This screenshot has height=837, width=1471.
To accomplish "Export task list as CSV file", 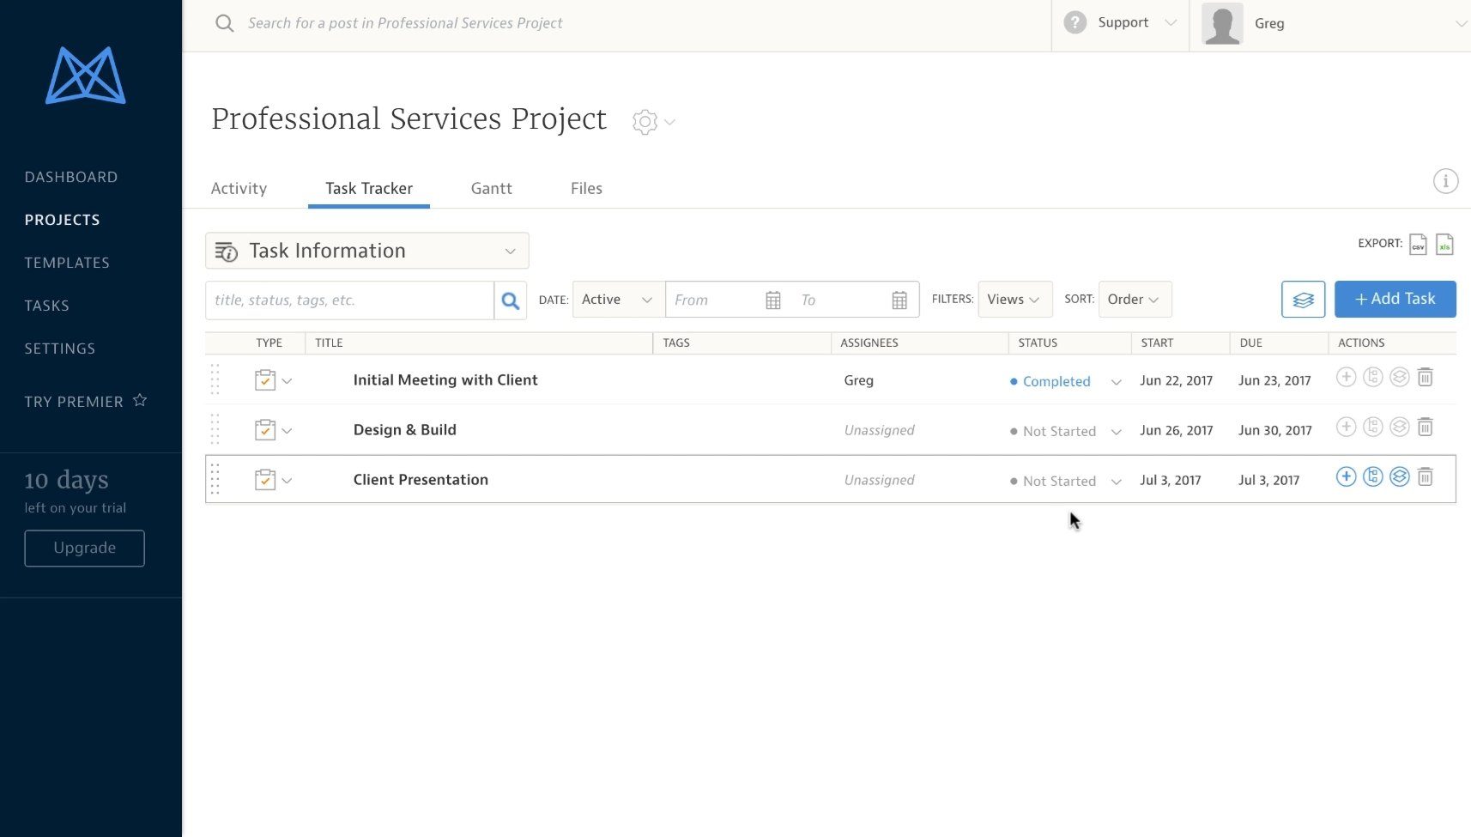I will coord(1417,245).
